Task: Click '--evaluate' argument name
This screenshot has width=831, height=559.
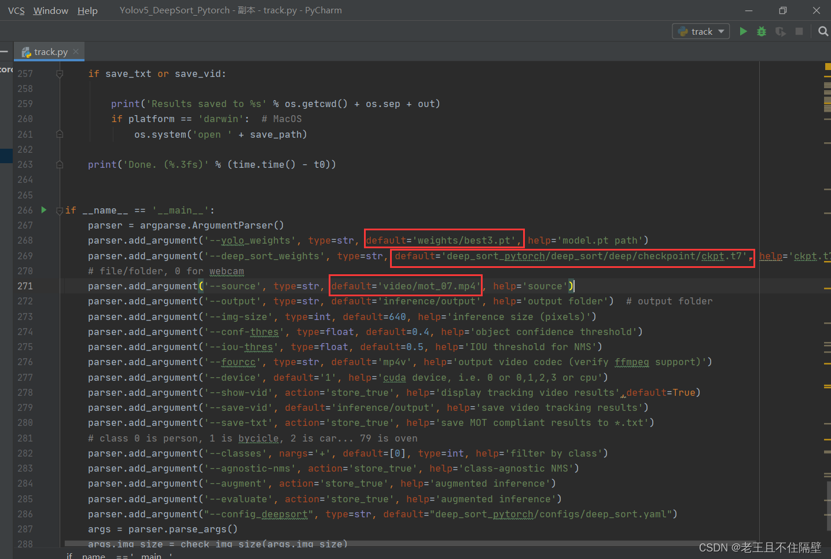Action: 238,499
